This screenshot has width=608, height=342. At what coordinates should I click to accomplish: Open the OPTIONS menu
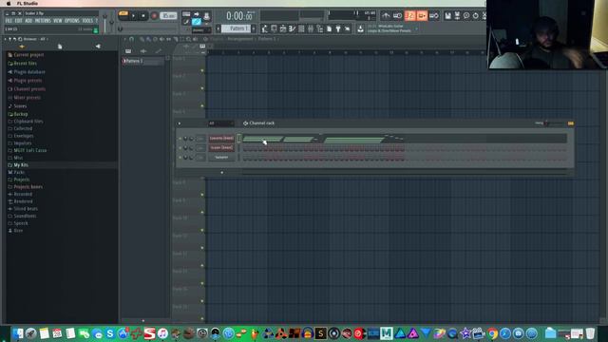tap(72, 21)
